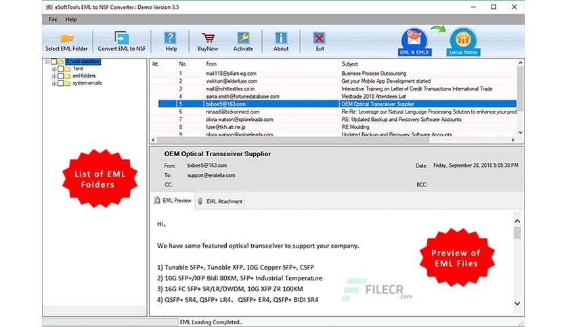Click the system-emails folder icon
The image size is (566, 327).
pos(67,83)
